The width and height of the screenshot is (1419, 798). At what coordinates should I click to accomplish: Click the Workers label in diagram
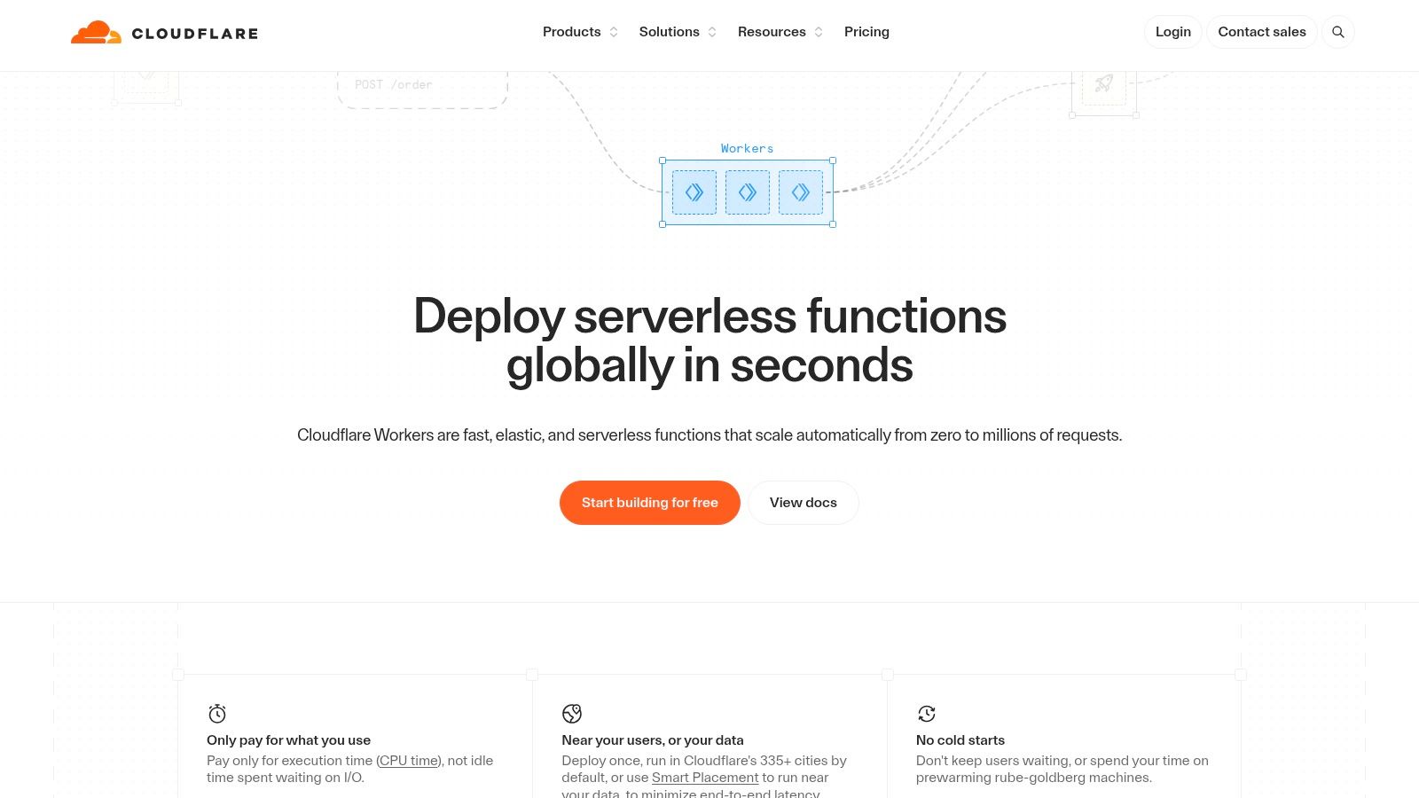pos(747,148)
